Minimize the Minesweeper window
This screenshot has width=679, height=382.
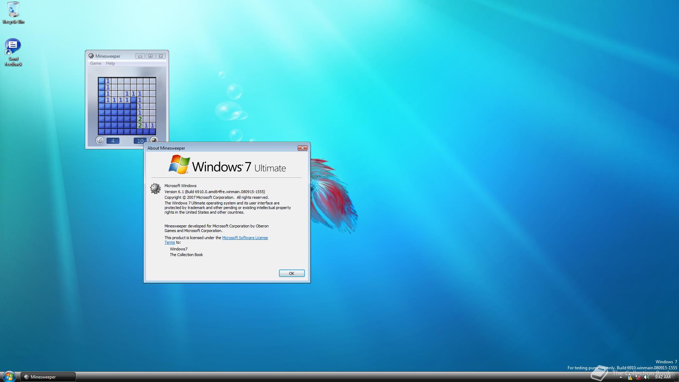(140, 56)
